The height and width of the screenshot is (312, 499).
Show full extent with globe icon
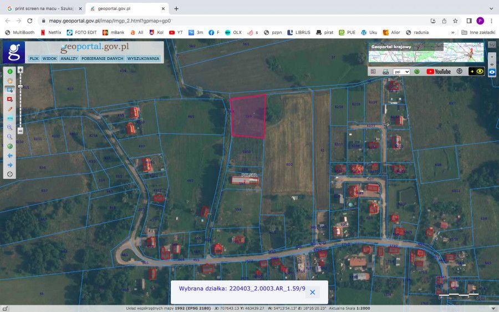10,146
